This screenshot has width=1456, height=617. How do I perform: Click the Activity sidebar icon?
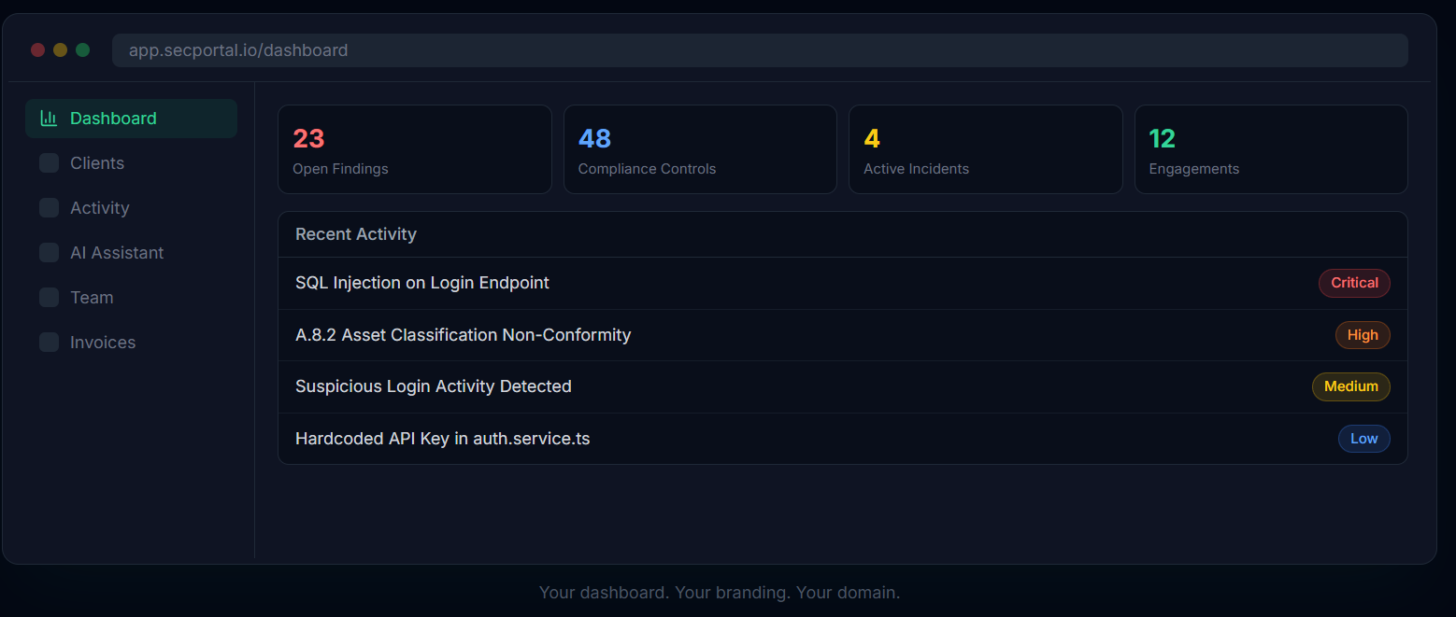pos(49,207)
